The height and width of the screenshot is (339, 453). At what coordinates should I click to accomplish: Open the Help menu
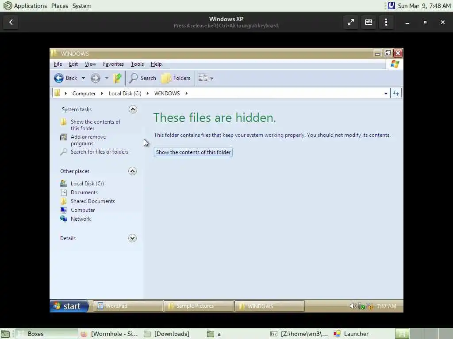tap(156, 64)
